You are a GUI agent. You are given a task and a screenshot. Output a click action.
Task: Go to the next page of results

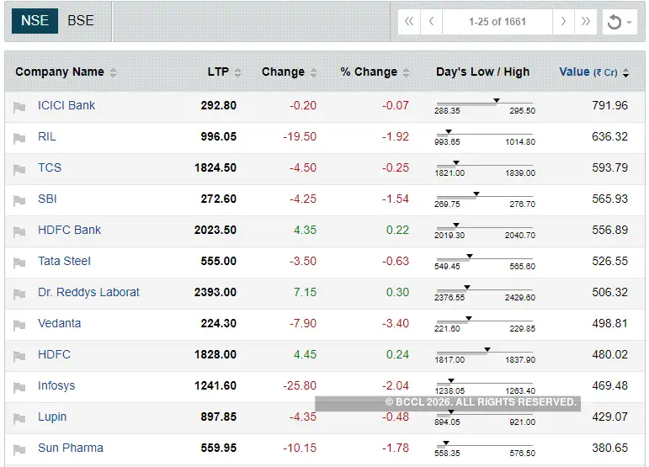click(563, 22)
